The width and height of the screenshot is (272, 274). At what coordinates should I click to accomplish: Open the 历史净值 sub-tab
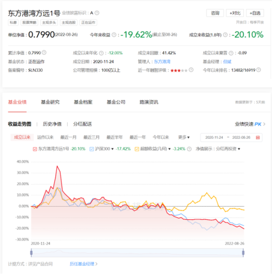(x=52, y=124)
